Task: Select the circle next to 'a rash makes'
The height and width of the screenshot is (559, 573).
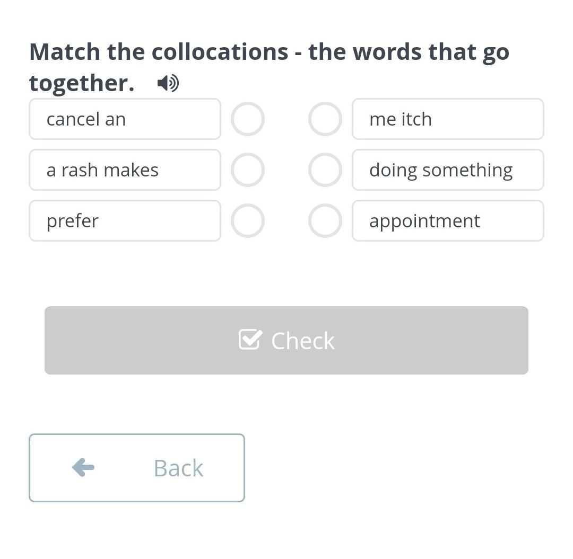Action: pyautogui.click(x=247, y=170)
